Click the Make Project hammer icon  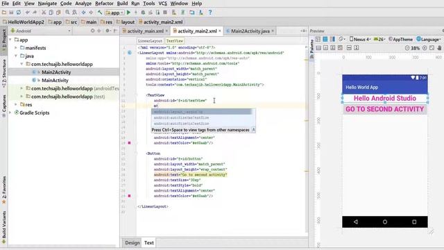click(100, 12)
